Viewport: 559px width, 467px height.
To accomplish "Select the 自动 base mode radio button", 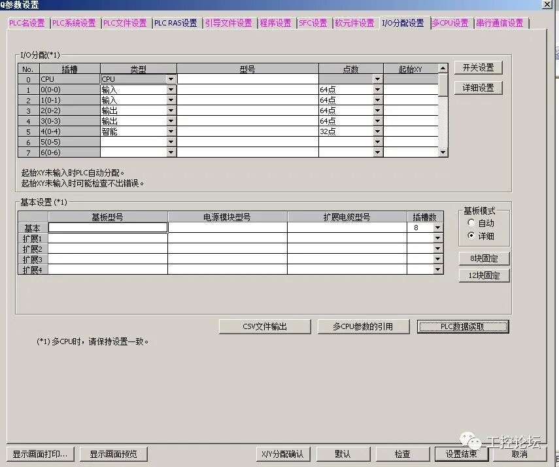I will (x=471, y=222).
